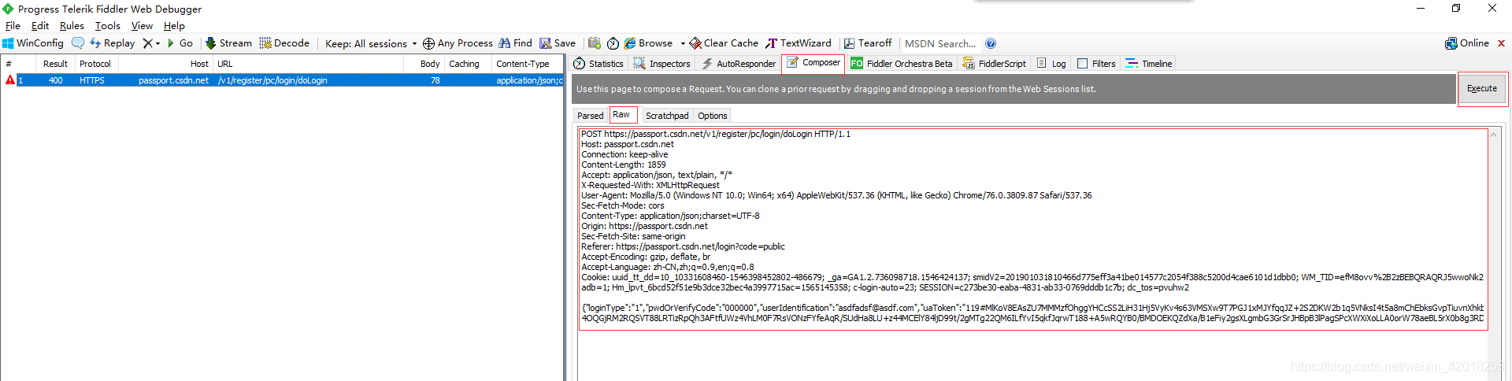The height and width of the screenshot is (381, 1512).
Task: Click the Content-Type column header
Action: click(x=528, y=64)
